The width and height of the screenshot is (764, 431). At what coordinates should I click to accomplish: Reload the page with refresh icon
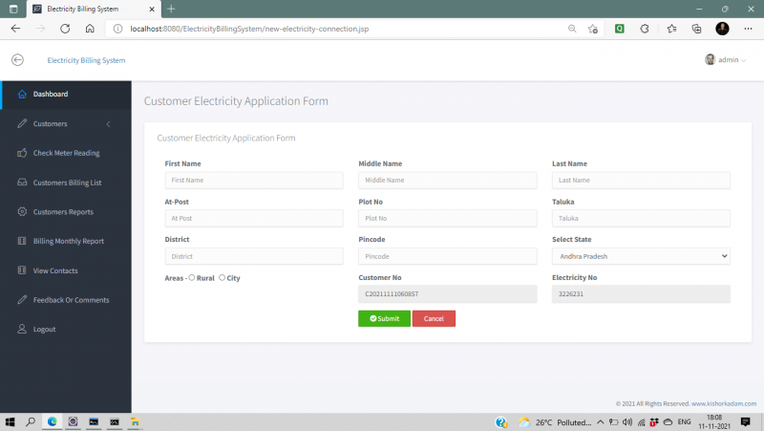click(65, 29)
